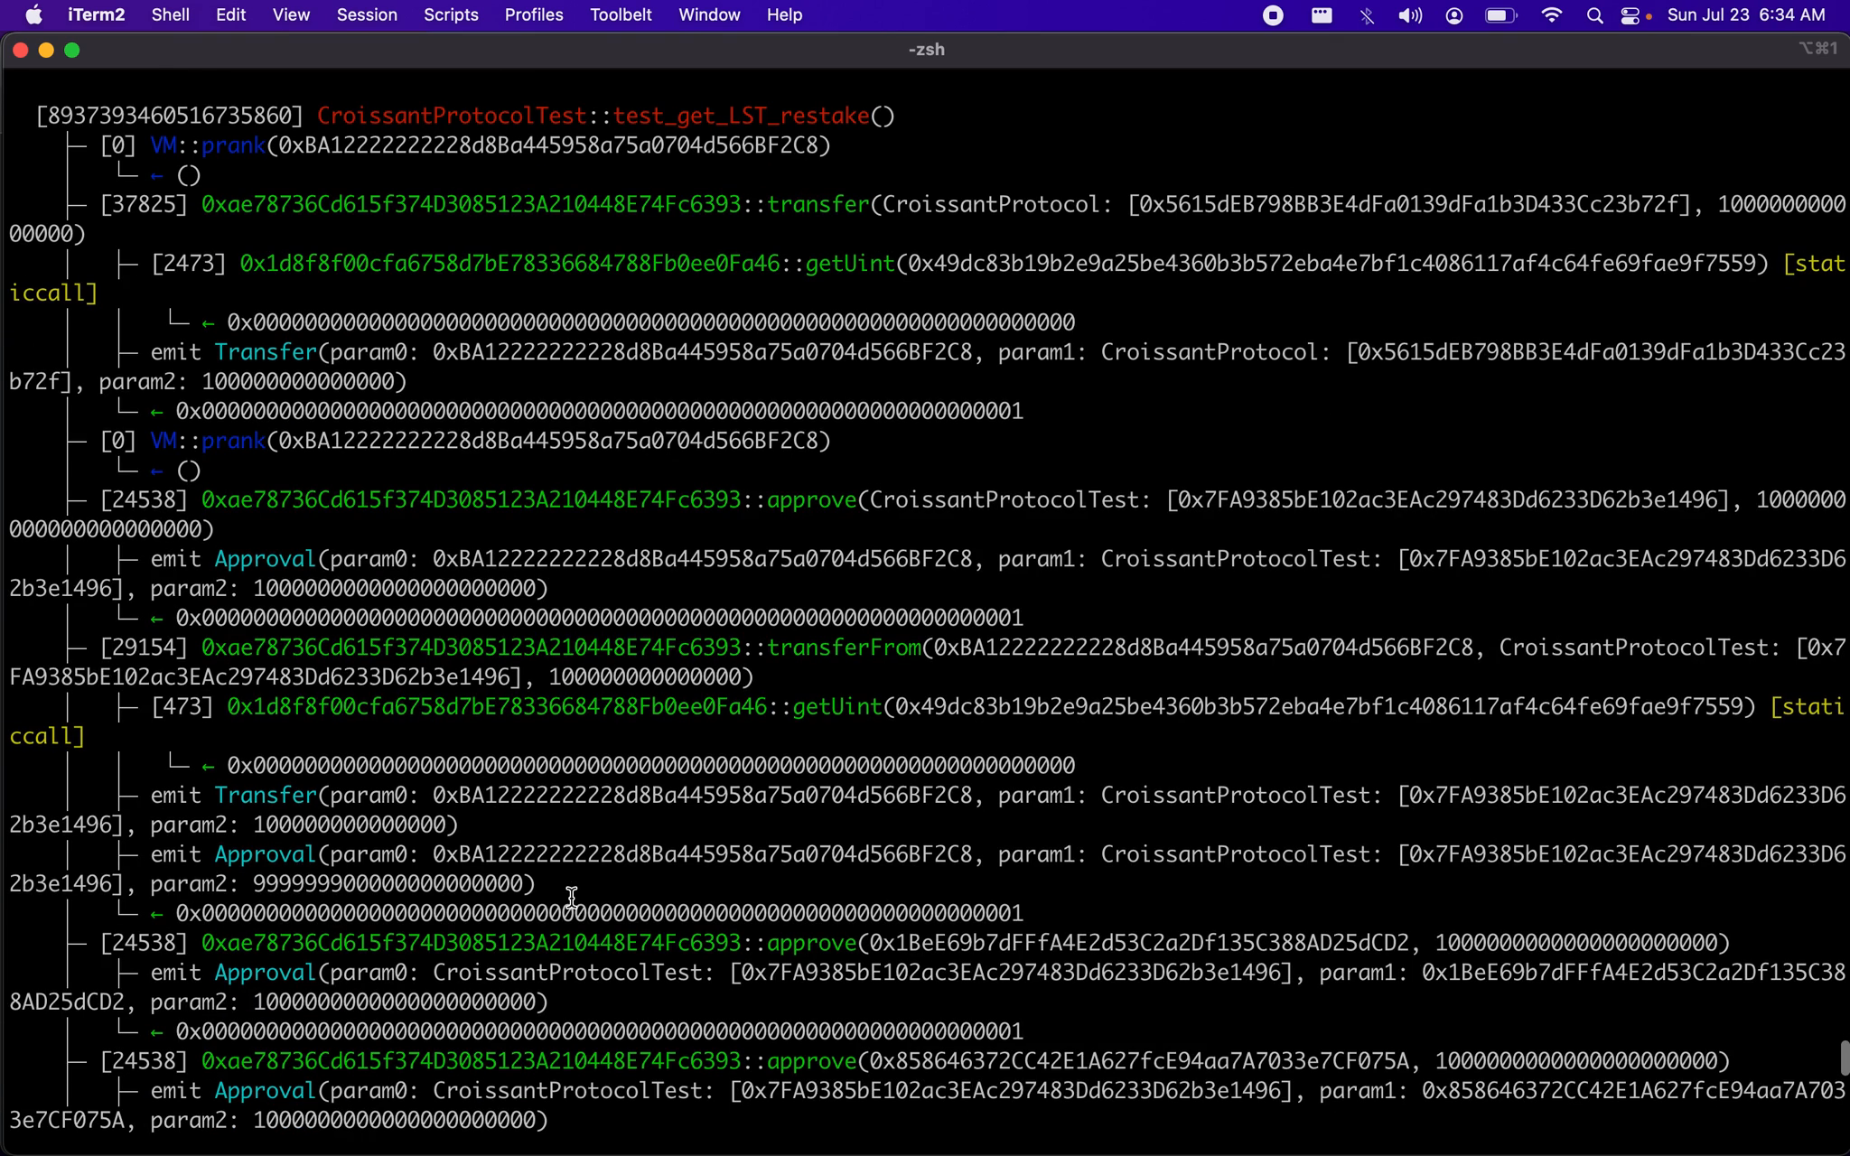Open the Toolbelt menu
Image resolution: width=1850 pixels, height=1156 pixels.
click(621, 15)
